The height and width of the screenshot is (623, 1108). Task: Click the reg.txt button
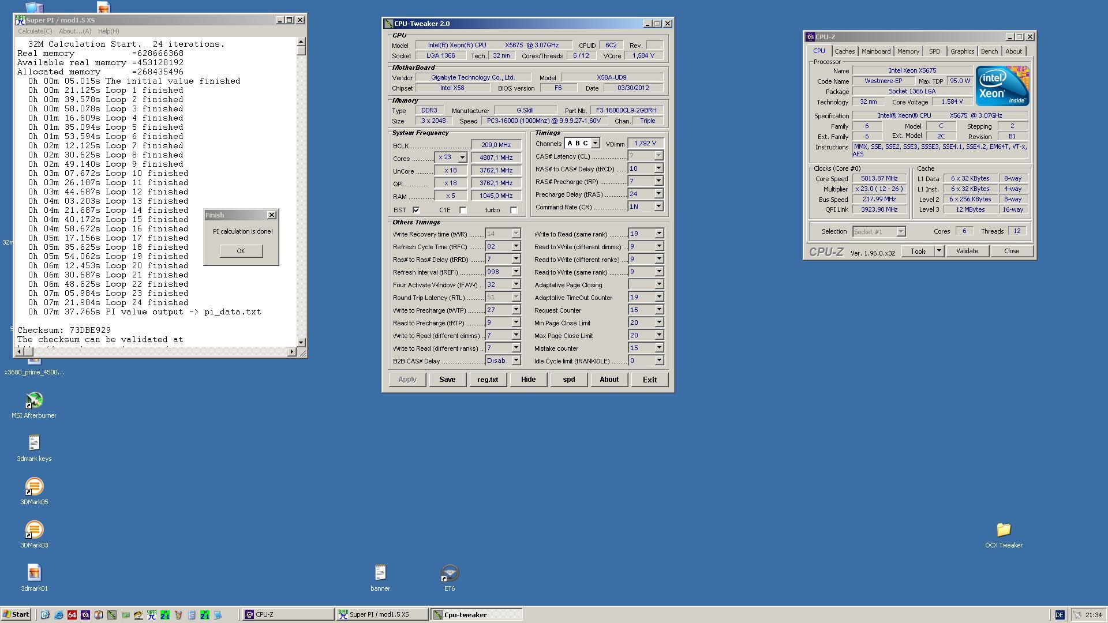tap(488, 380)
